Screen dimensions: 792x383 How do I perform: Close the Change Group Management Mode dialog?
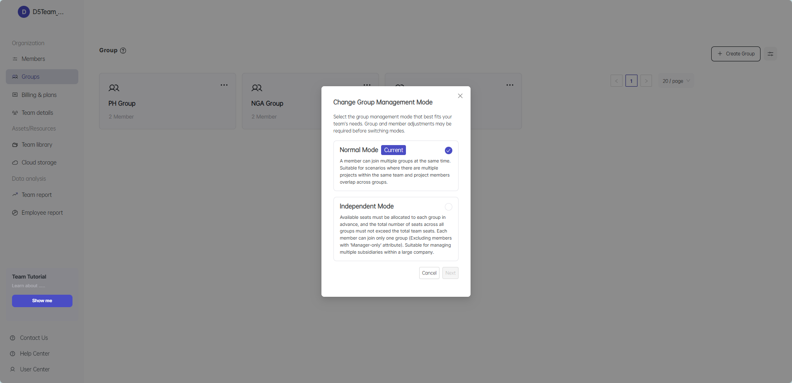pyautogui.click(x=460, y=96)
